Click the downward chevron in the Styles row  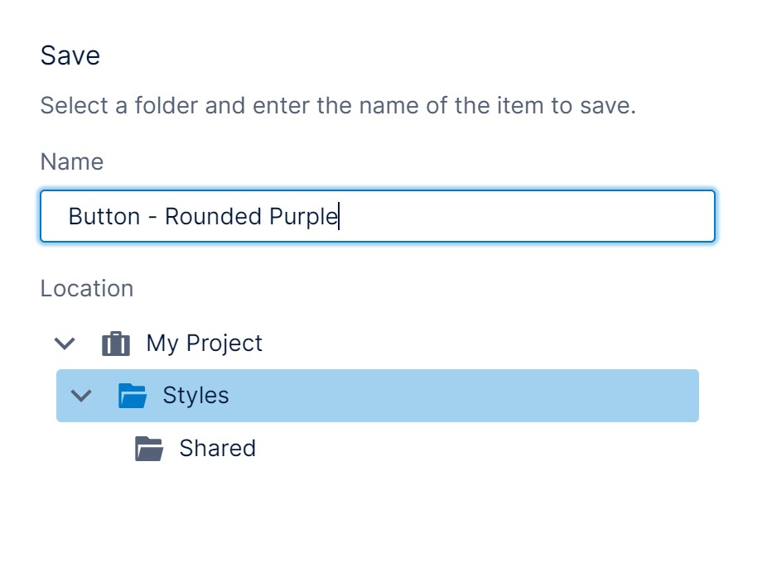click(81, 396)
